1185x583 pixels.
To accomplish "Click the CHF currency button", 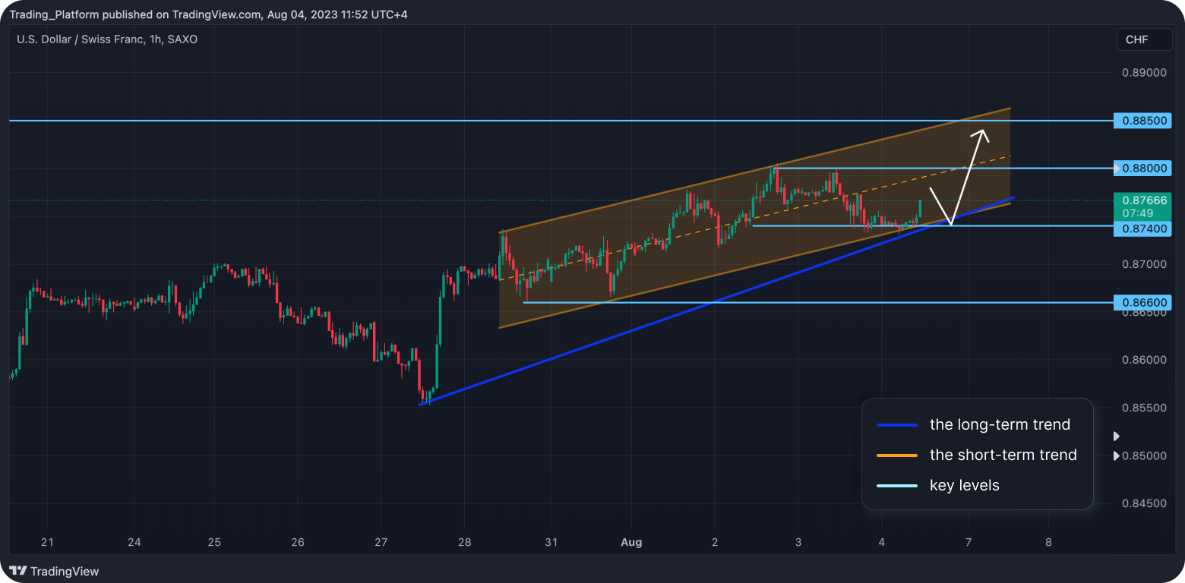I will (x=1145, y=39).
